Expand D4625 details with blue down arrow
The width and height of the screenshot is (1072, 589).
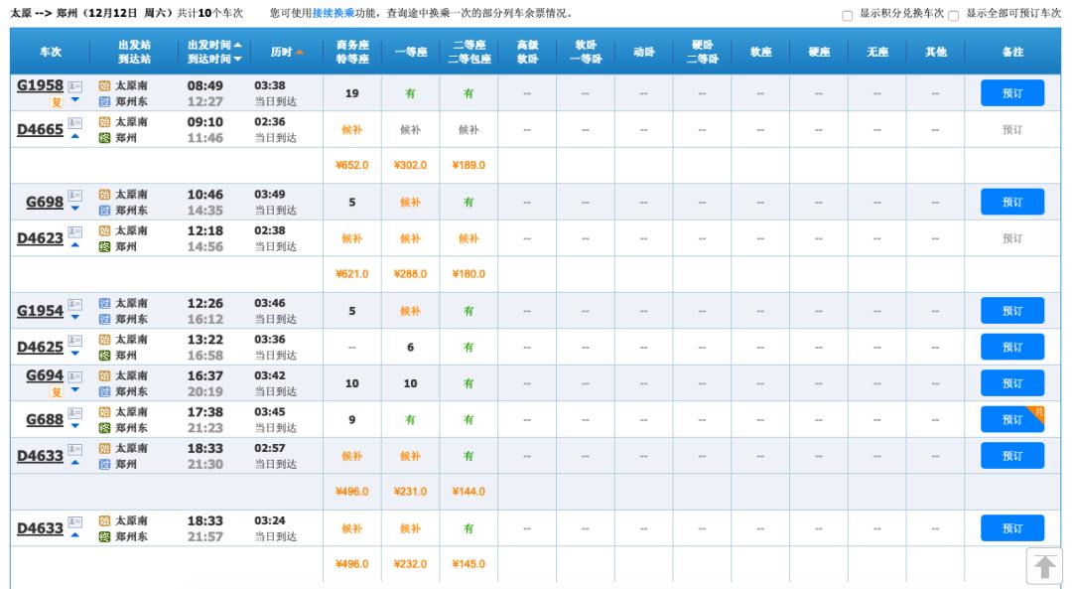[x=75, y=354]
